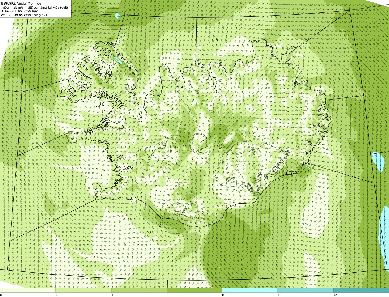Select the 2–4 m/s legend color band
The height and width of the screenshot is (297, 389).
click(84, 290)
